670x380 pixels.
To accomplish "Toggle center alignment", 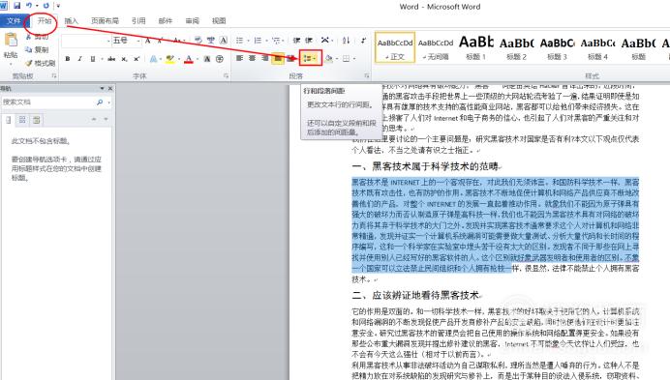I will [252, 58].
